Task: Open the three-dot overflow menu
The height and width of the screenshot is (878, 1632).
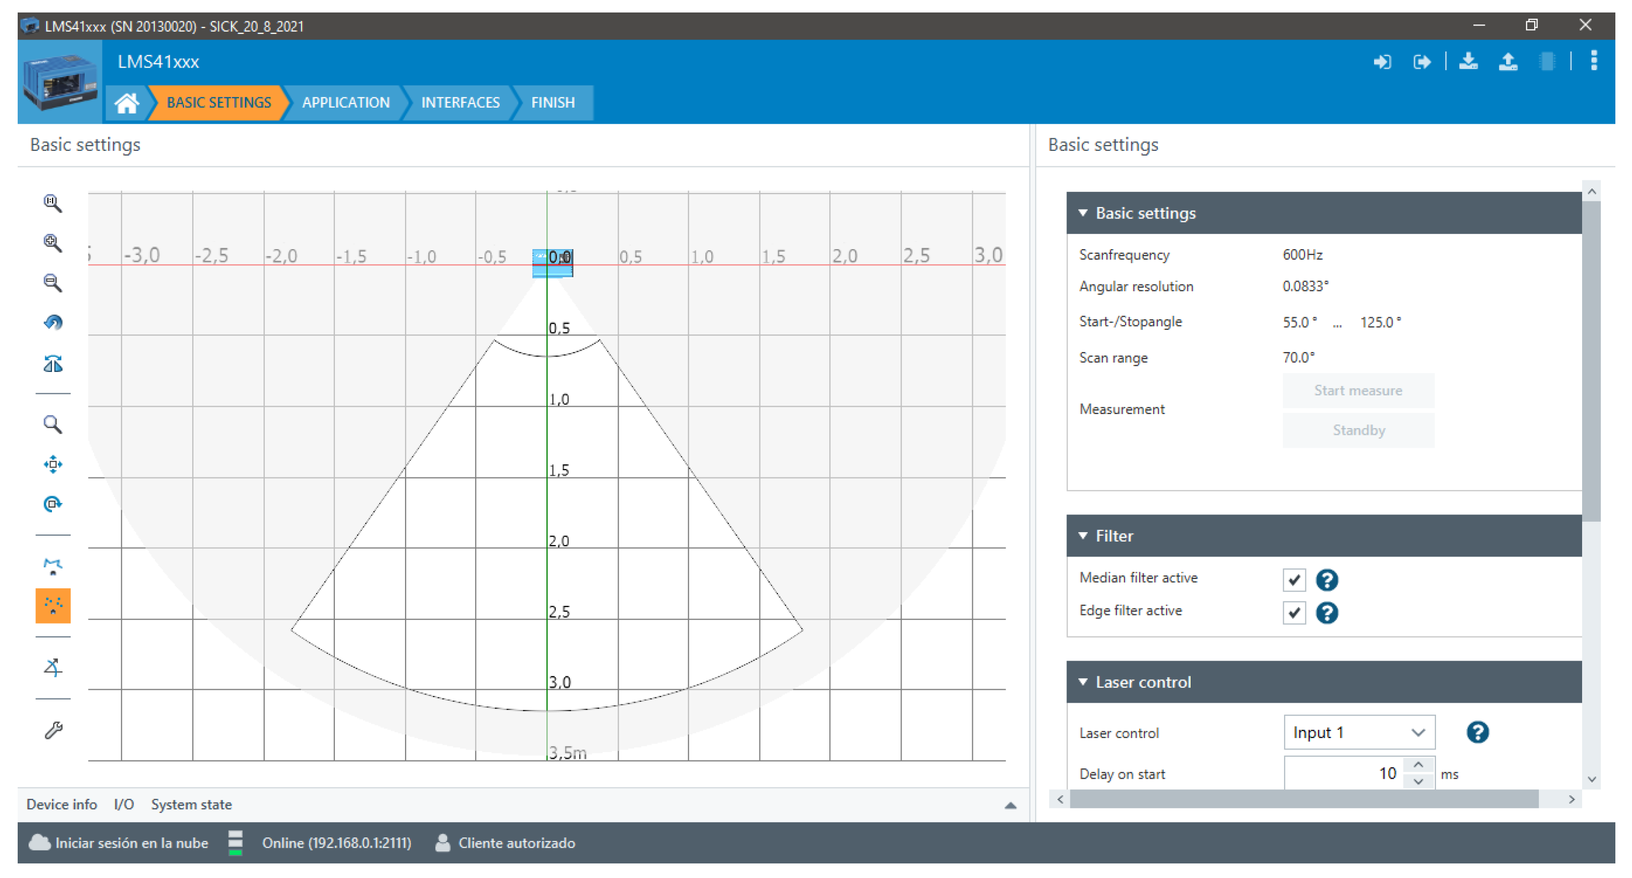Action: [1594, 61]
